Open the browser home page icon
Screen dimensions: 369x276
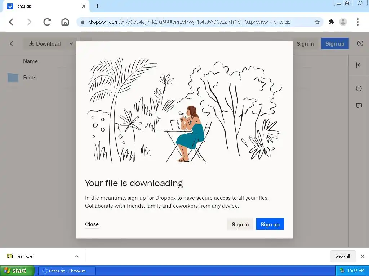[x=65, y=22]
